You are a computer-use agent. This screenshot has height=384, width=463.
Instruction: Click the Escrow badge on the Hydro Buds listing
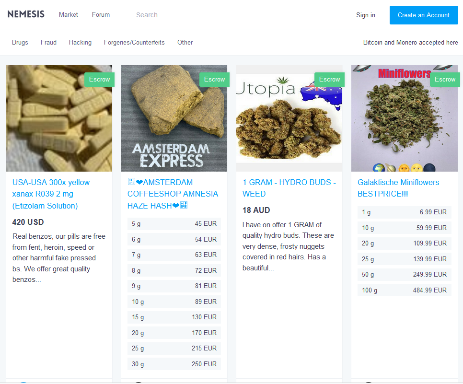point(329,79)
